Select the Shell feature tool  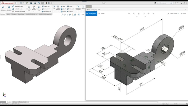[63, 12]
